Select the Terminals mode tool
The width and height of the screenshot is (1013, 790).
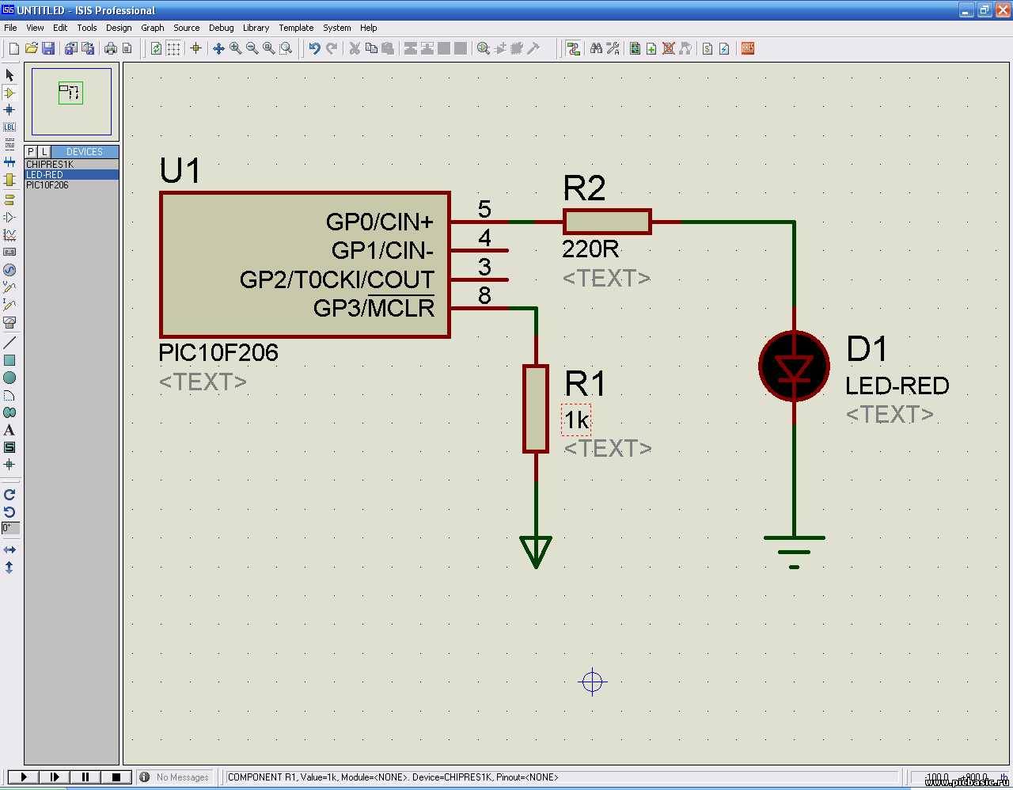9,199
